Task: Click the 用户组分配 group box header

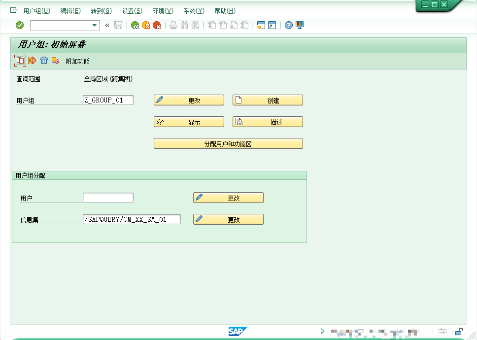Action: pos(159,175)
